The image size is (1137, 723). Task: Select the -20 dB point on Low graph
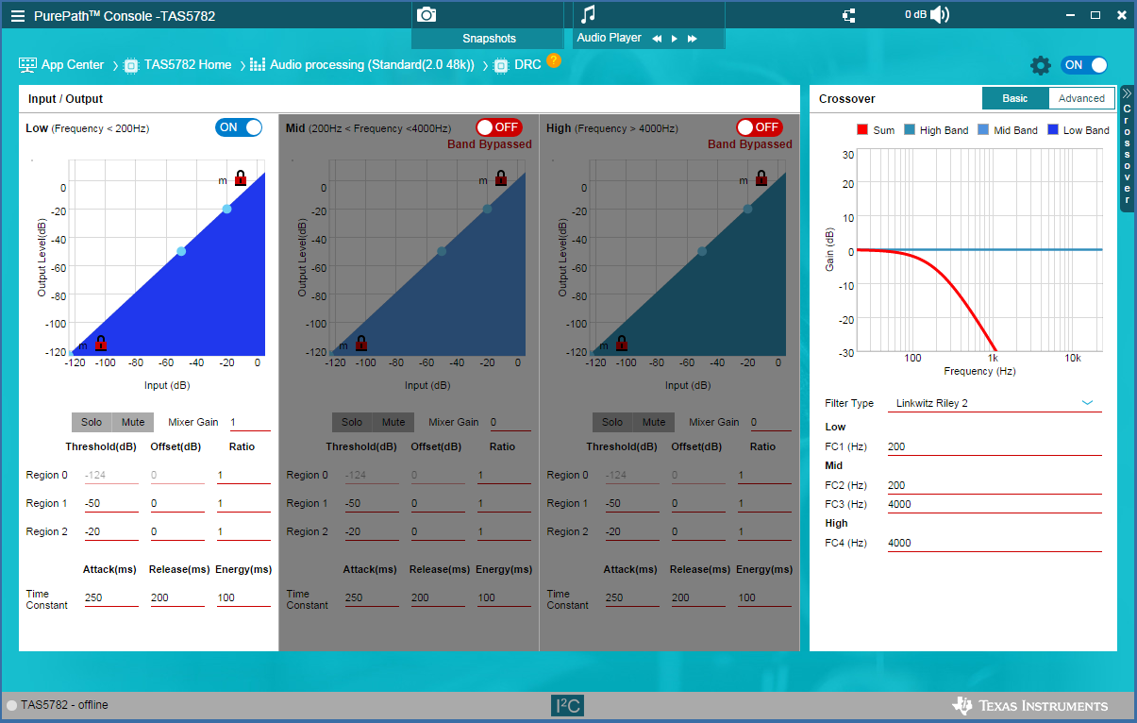(226, 209)
